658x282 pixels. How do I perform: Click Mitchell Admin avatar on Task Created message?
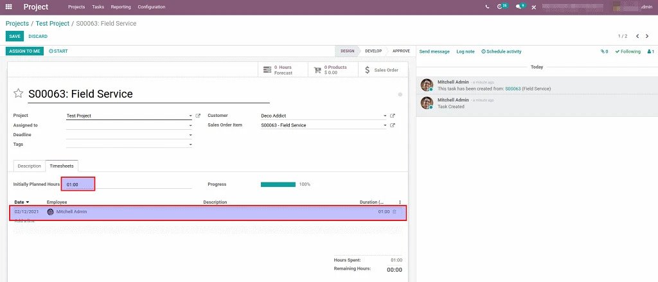(x=427, y=103)
